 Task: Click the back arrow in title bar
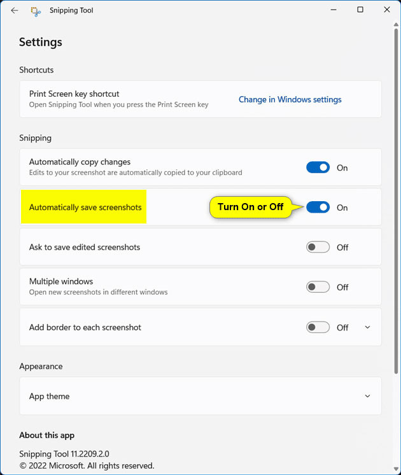(x=15, y=10)
